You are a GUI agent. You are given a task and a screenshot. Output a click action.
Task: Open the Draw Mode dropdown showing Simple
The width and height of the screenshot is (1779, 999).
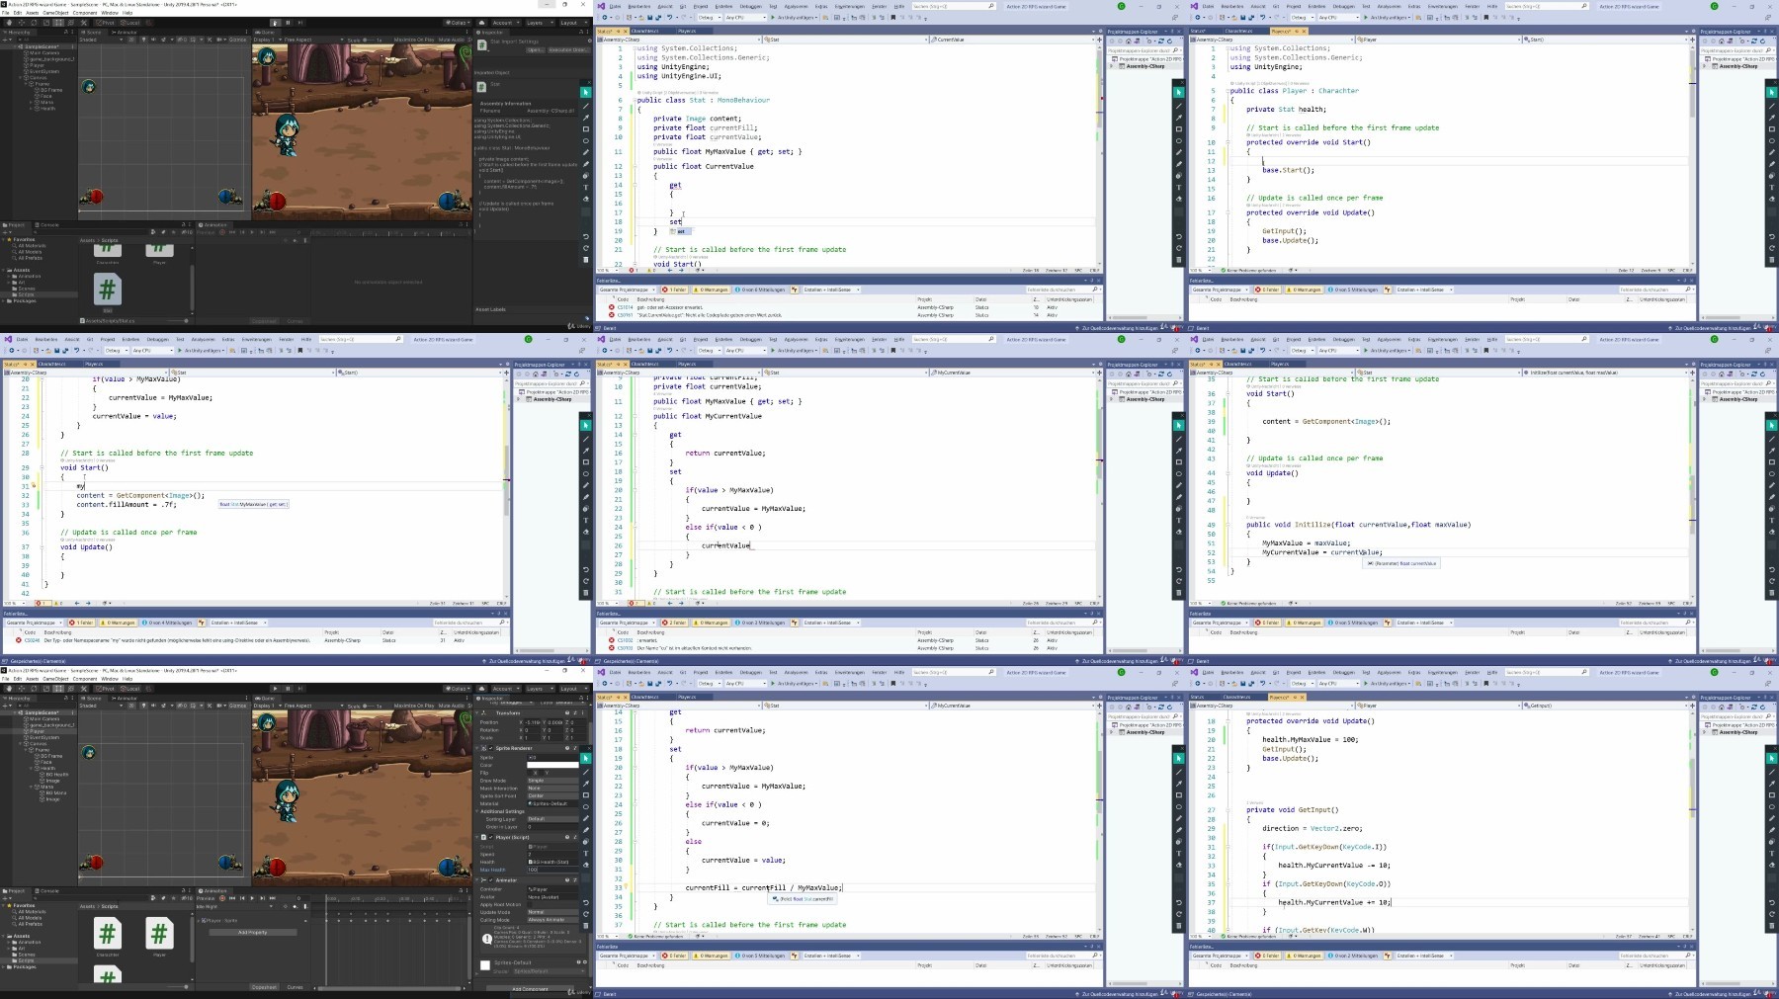point(553,781)
